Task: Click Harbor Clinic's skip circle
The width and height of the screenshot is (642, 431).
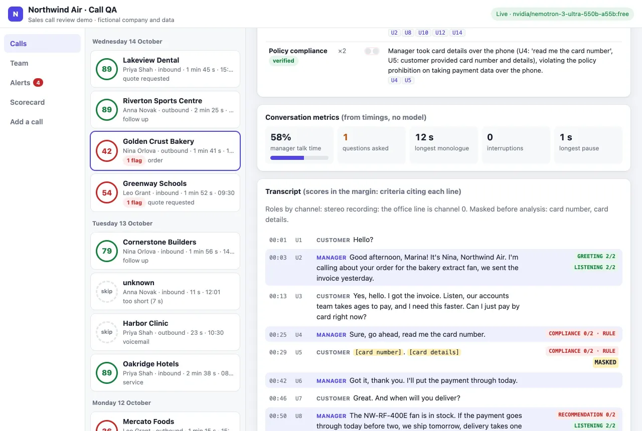Action: point(107,332)
